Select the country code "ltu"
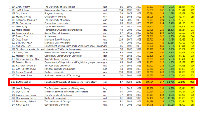This screenshot has width=203, height=113. tap(105, 92)
